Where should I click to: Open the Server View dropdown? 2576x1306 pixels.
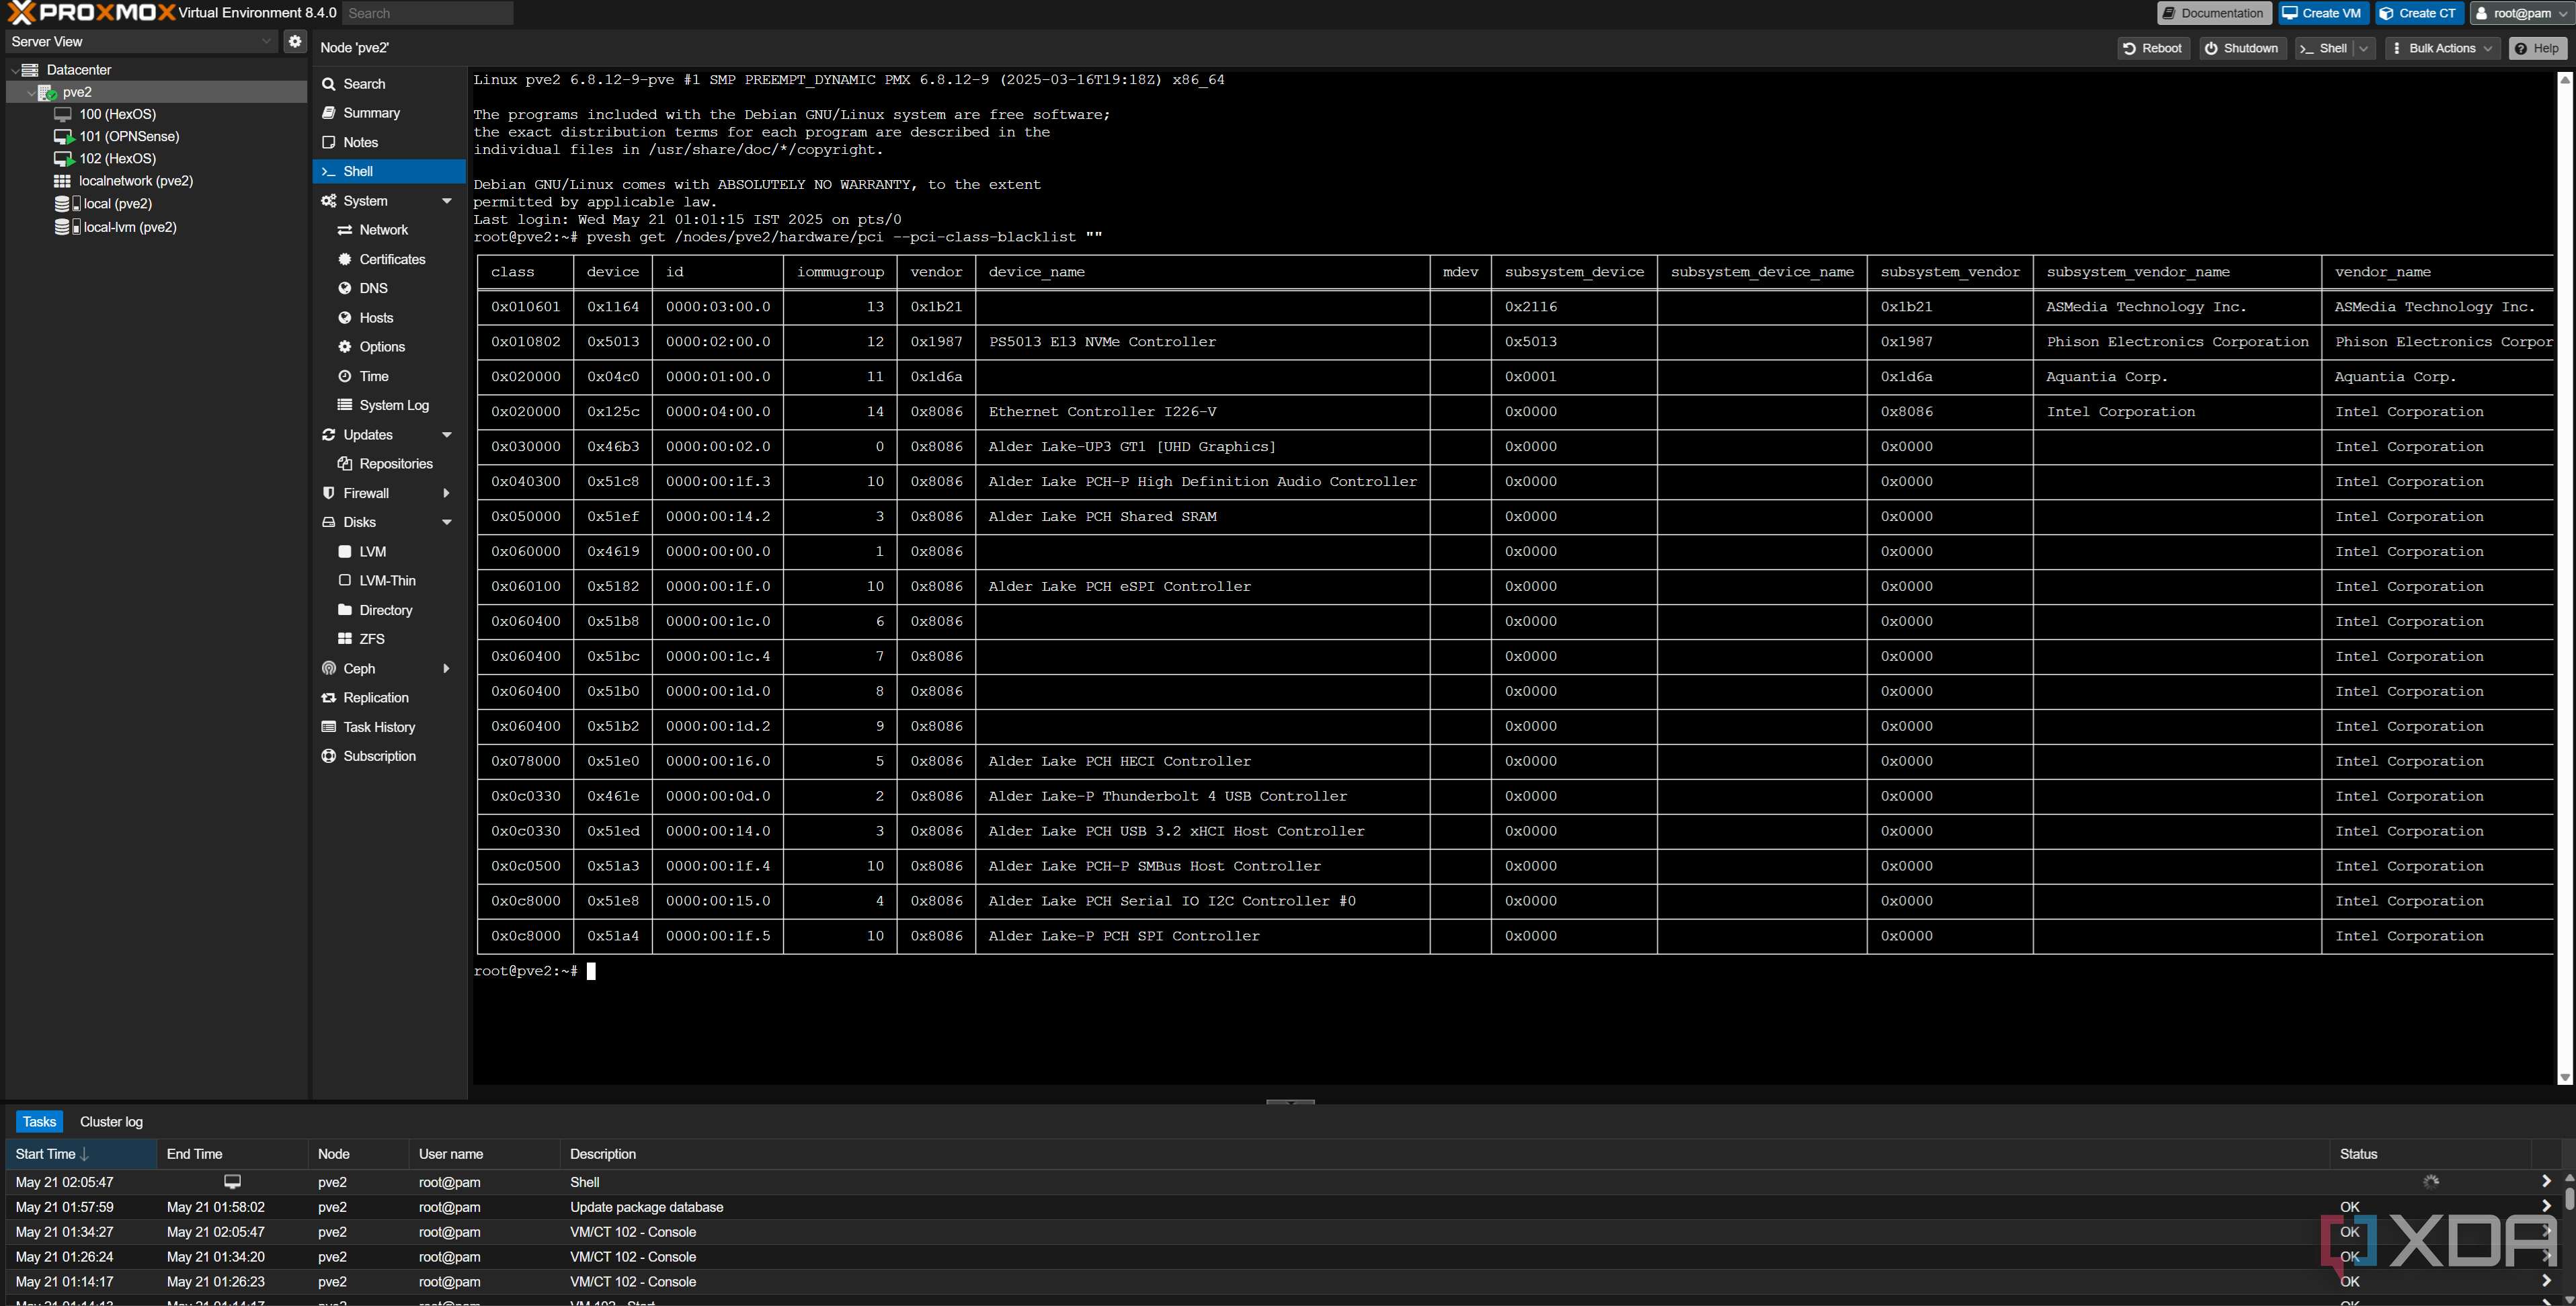(266, 41)
